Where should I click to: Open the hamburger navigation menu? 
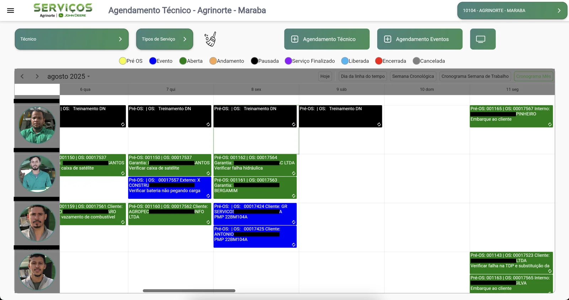(x=11, y=11)
